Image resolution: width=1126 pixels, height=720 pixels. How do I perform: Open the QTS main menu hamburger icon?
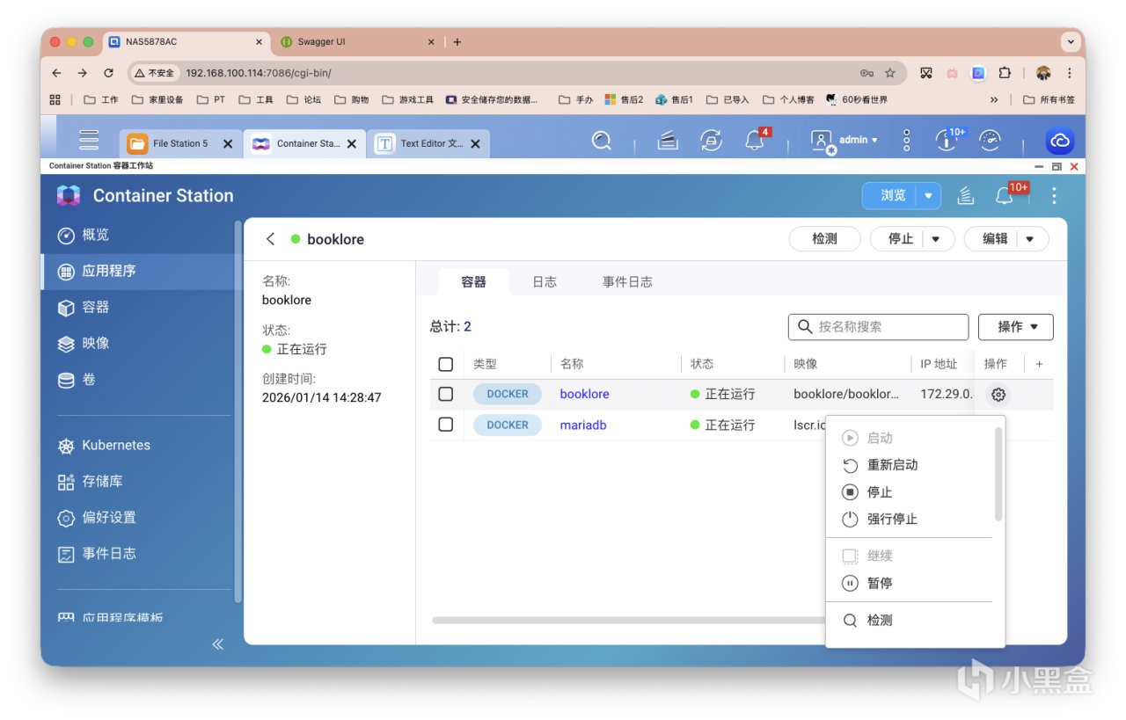pyautogui.click(x=89, y=141)
